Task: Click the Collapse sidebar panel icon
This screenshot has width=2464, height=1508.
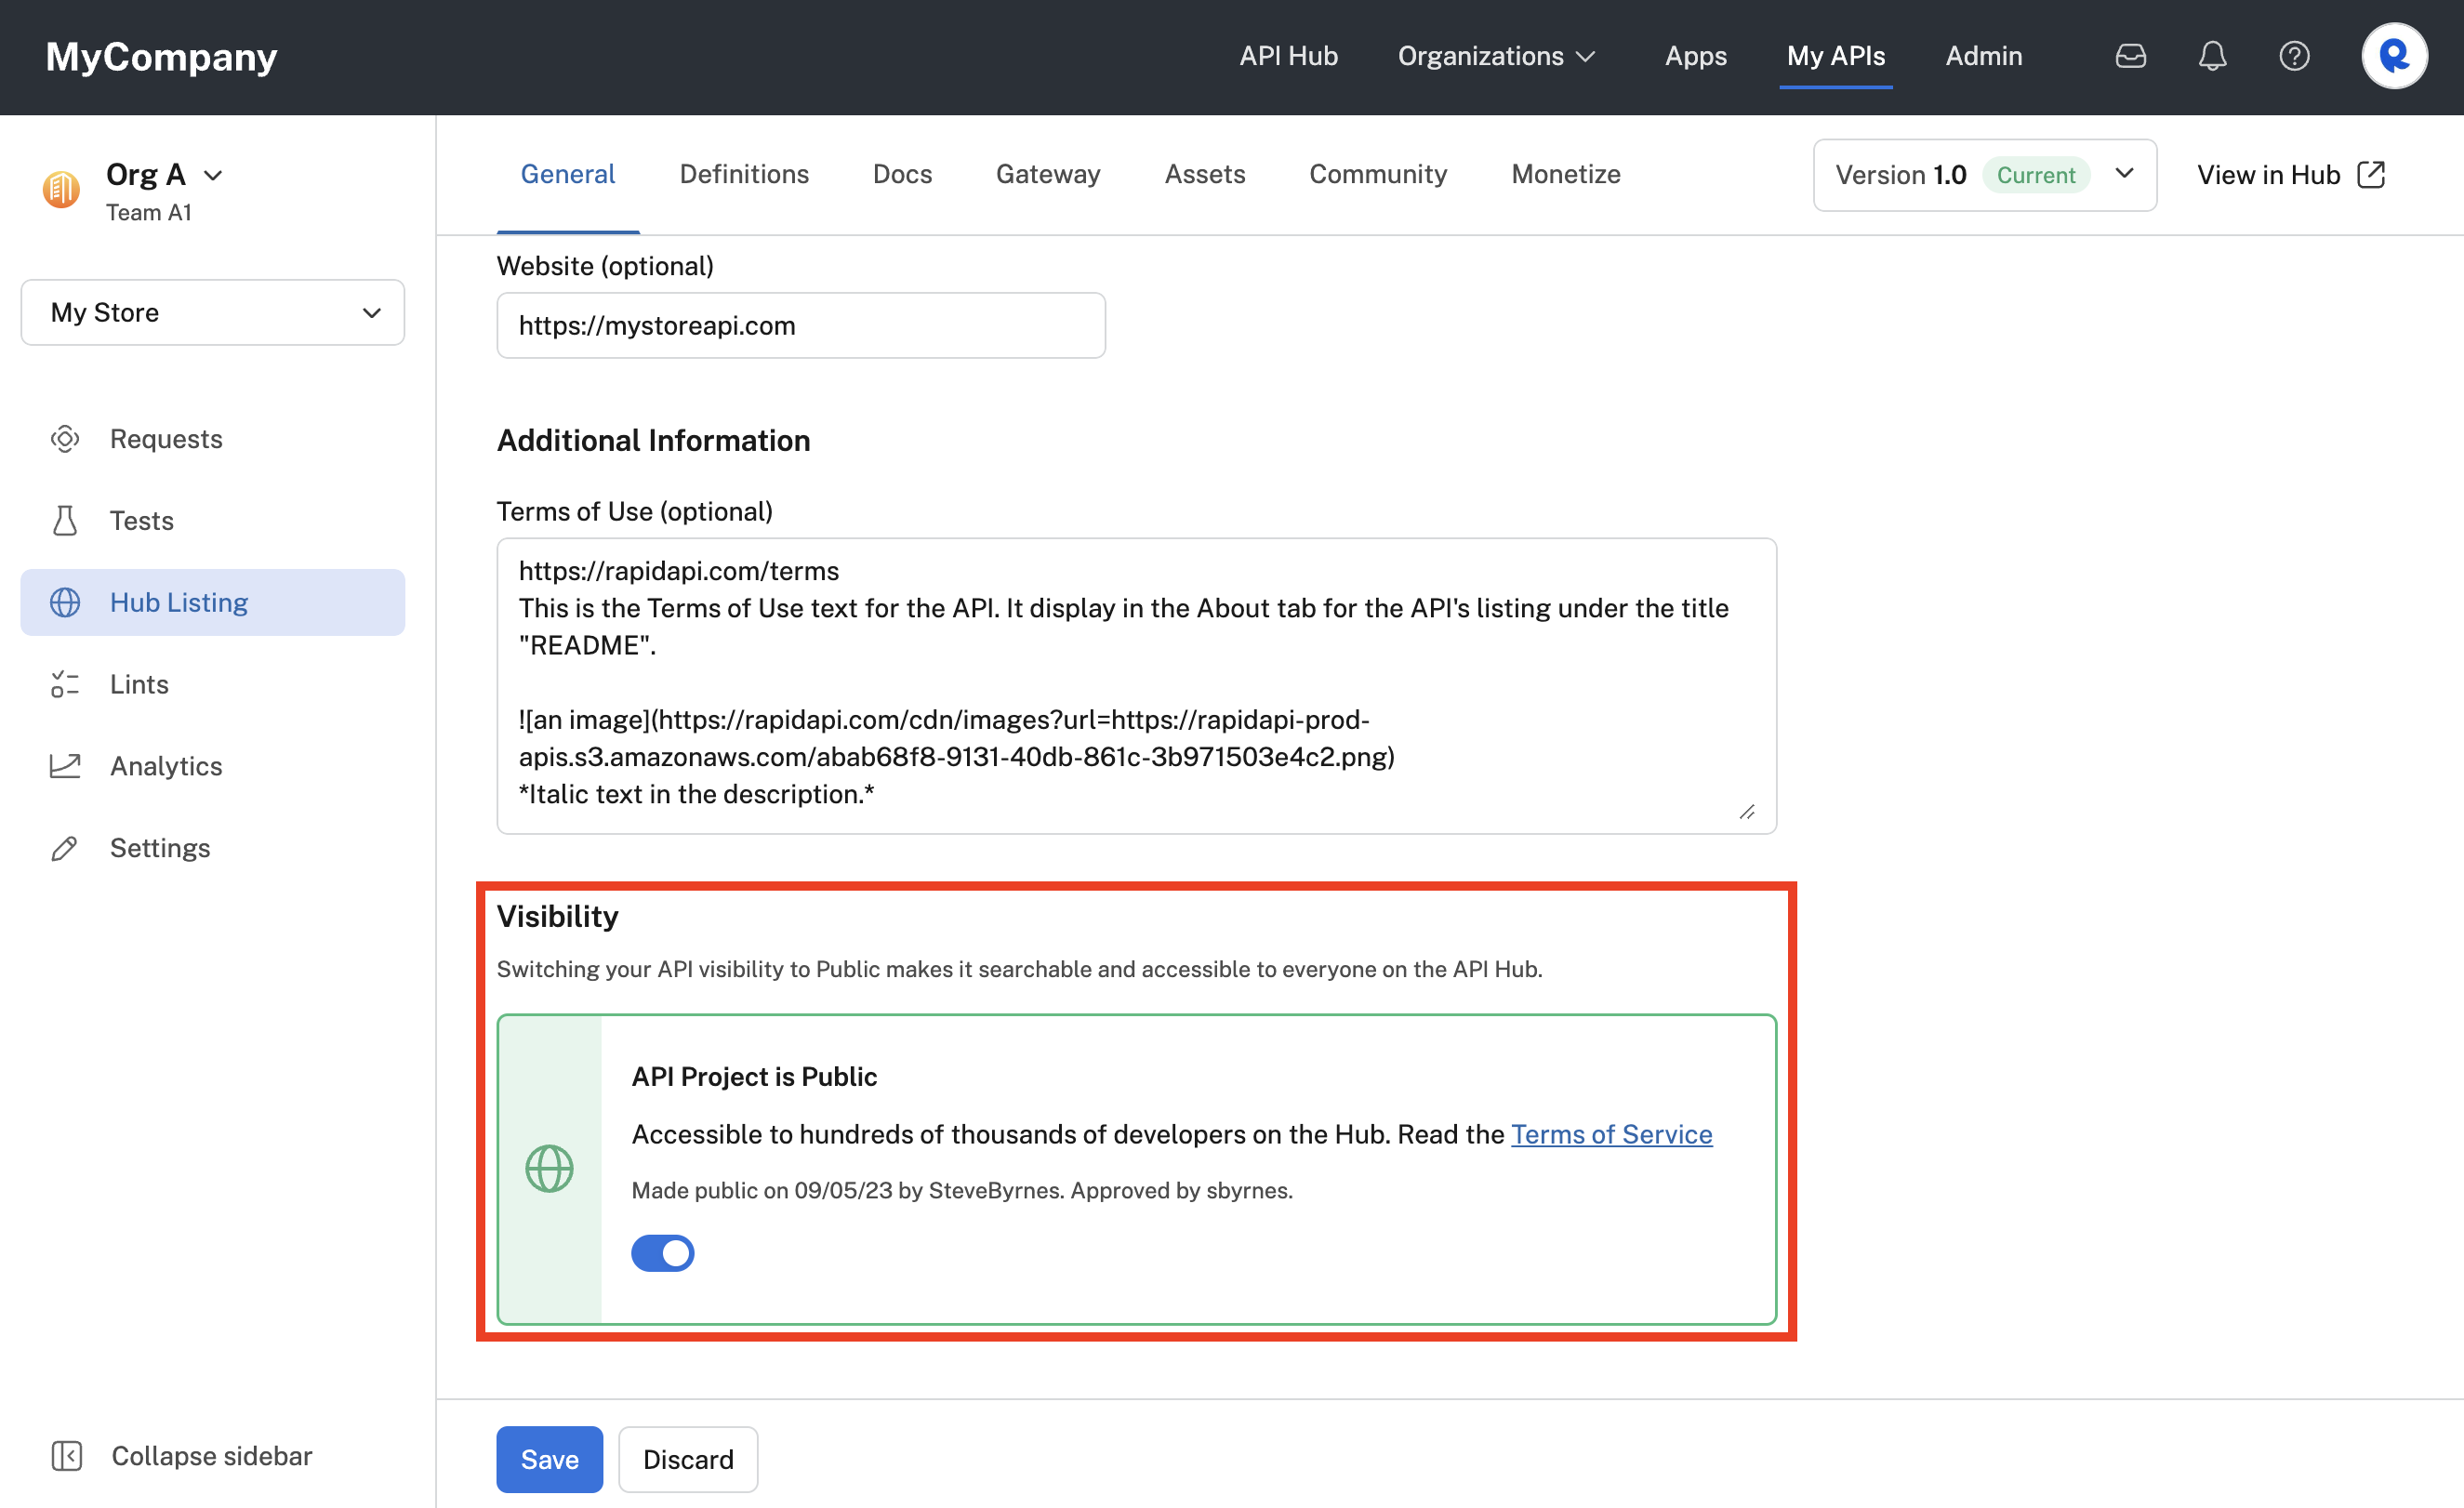Action: coord(67,1456)
